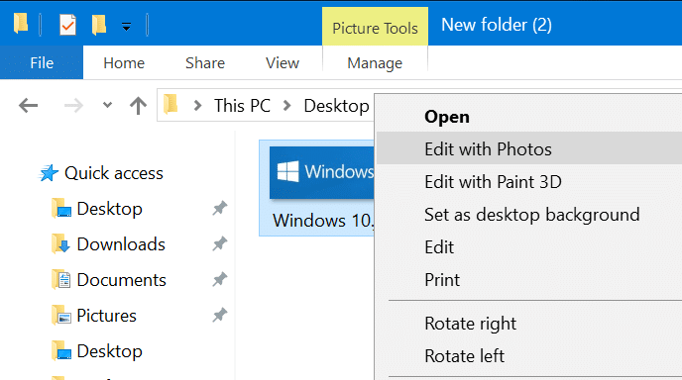The image size is (682, 380).
Task: Open recent locations dropdown arrow
Action: (x=107, y=105)
